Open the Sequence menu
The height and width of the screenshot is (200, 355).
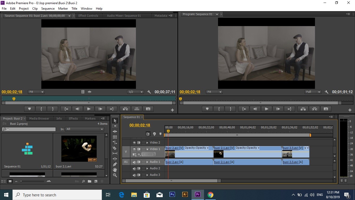coord(48,9)
